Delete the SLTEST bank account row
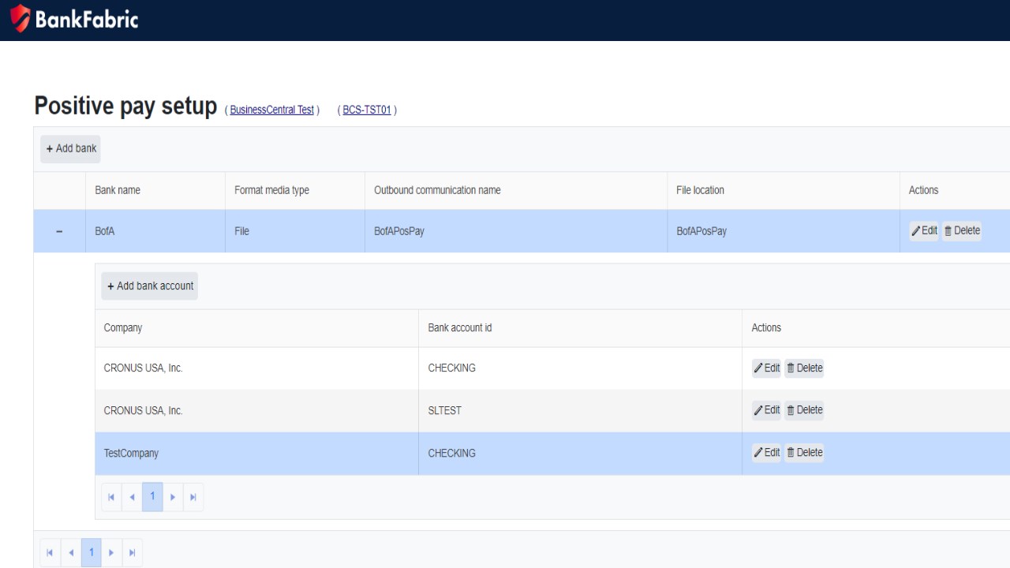 click(x=804, y=409)
